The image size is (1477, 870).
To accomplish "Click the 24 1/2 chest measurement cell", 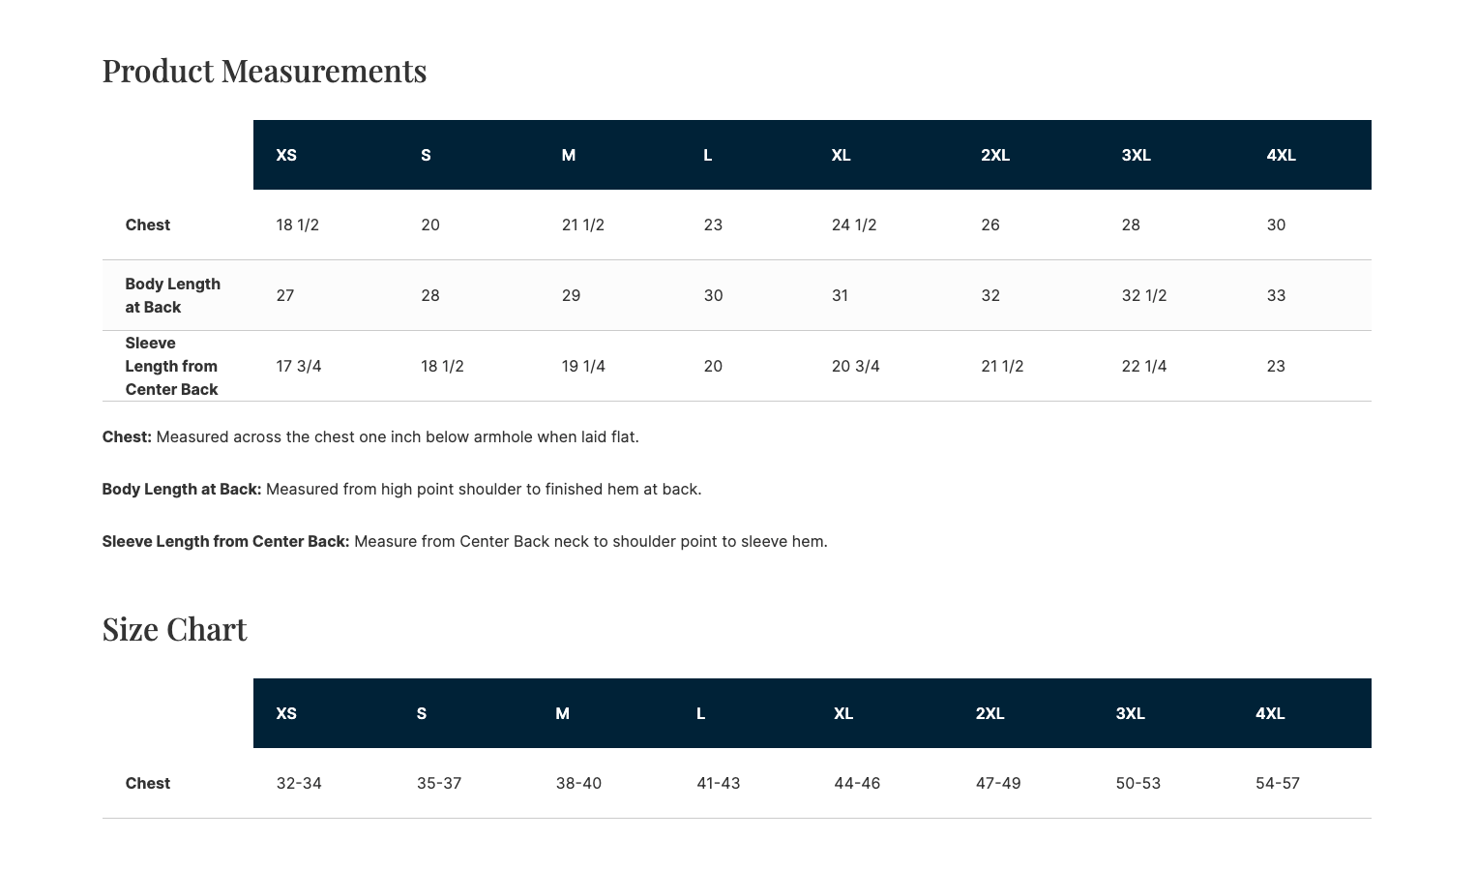I will tap(853, 225).
